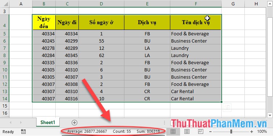Select row 4 header
Screen dimensions: 273x136
(x=5, y=22)
